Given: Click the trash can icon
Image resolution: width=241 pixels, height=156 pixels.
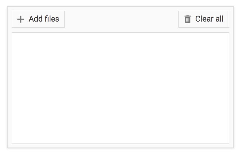Looking at the screenshot, I should (x=187, y=19).
